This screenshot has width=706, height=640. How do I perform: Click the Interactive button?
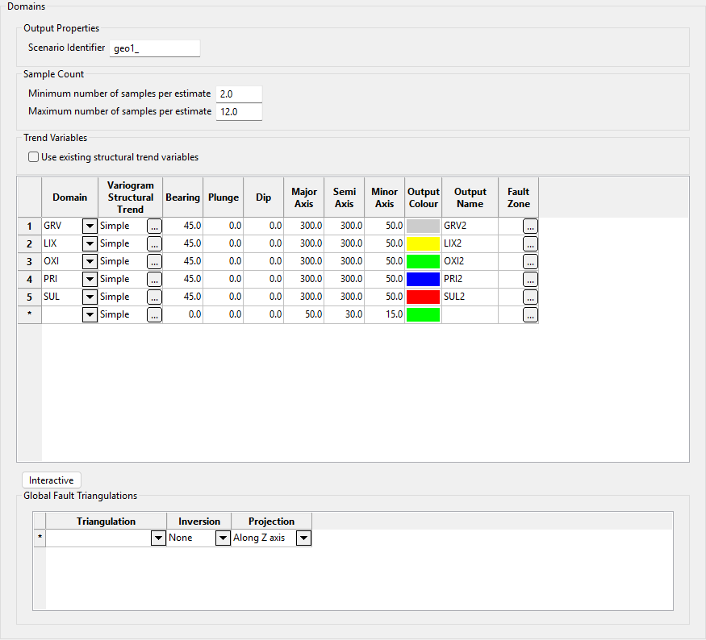tap(52, 480)
